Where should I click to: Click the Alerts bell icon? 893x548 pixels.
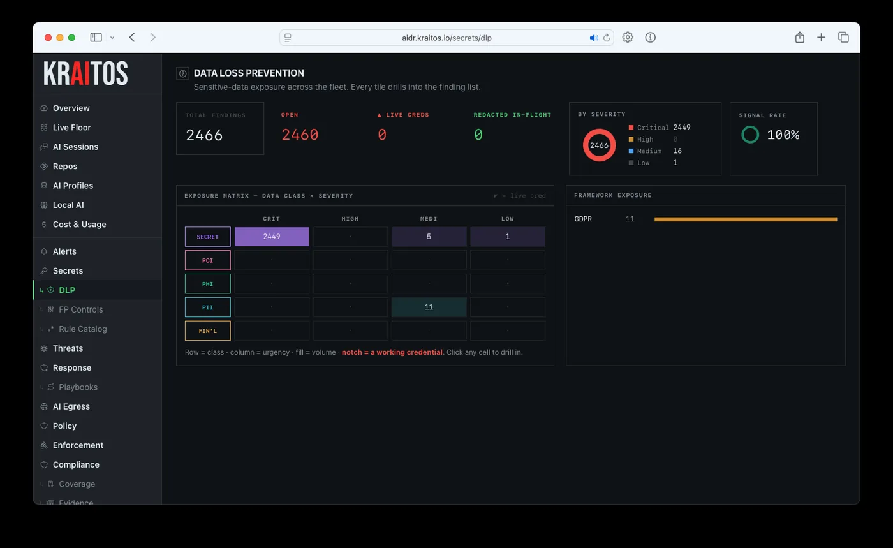coord(44,251)
